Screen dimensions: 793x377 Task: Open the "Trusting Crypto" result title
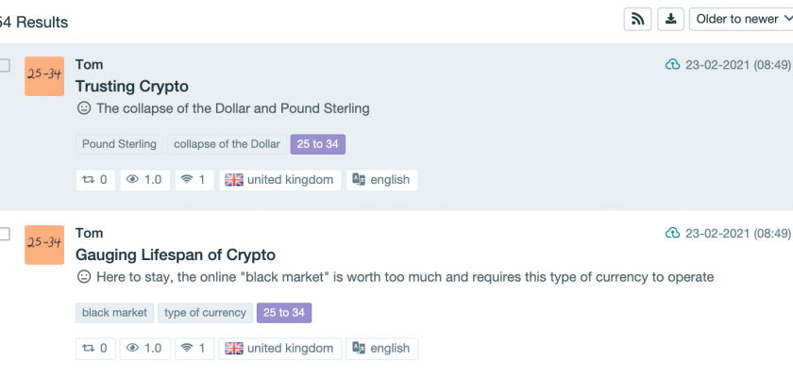[x=132, y=86]
